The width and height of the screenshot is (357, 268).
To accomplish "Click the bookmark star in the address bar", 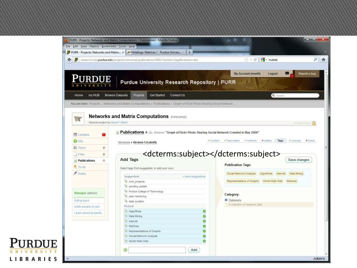I will (x=246, y=60).
